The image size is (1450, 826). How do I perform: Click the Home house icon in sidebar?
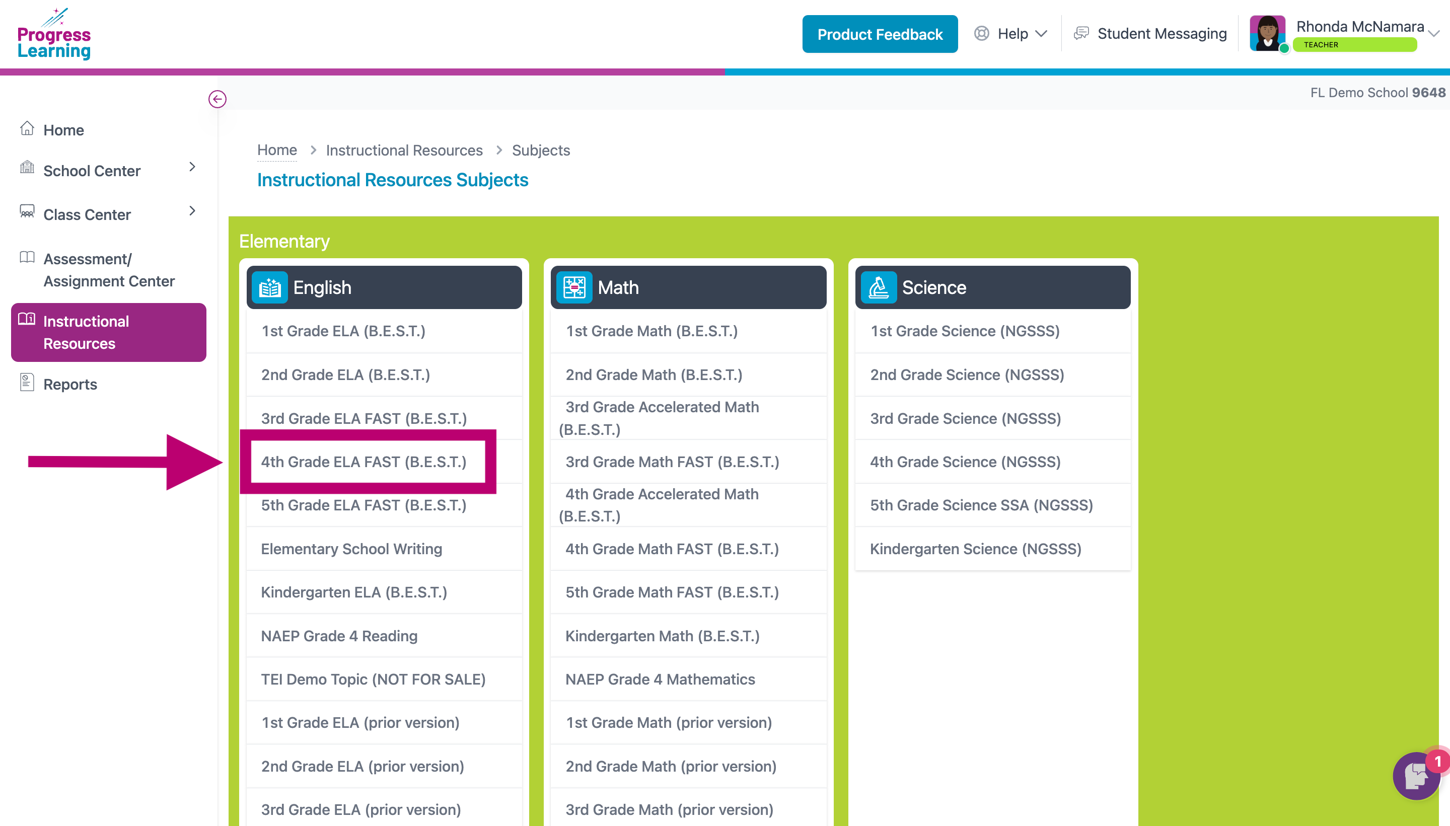click(27, 129)
